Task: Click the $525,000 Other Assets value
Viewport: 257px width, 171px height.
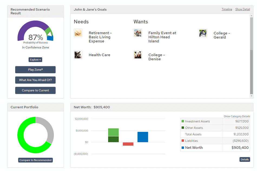Action: pyautogui.click(x=242, y=128)
